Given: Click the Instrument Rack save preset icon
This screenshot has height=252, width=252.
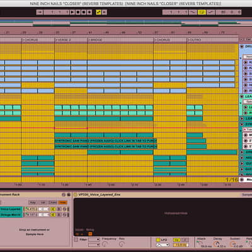Looking at the screenshot, I should [x=69, y=195].
